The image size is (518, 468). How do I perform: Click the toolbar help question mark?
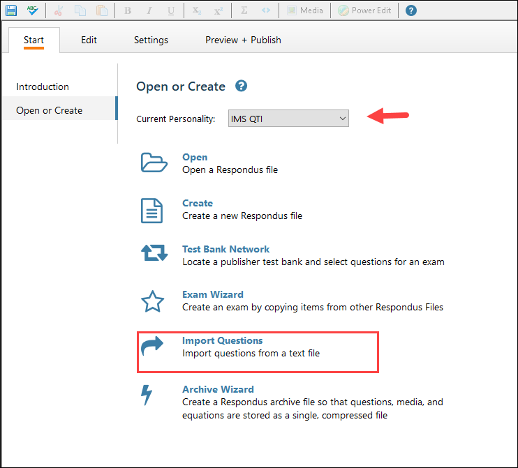[x=411, y=10]
